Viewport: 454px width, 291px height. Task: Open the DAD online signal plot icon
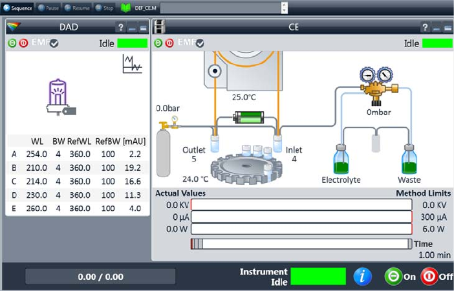tap(133, 64)
